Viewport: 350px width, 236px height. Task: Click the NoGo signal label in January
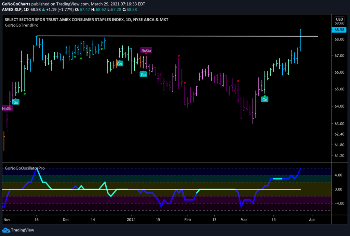tap(146, 50)
